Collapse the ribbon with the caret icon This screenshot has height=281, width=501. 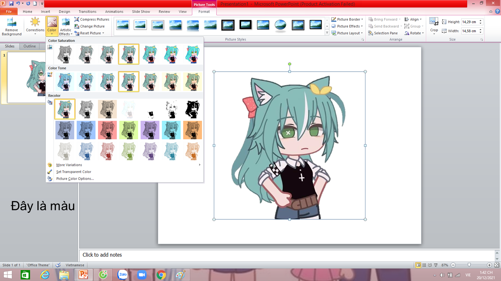491,11
